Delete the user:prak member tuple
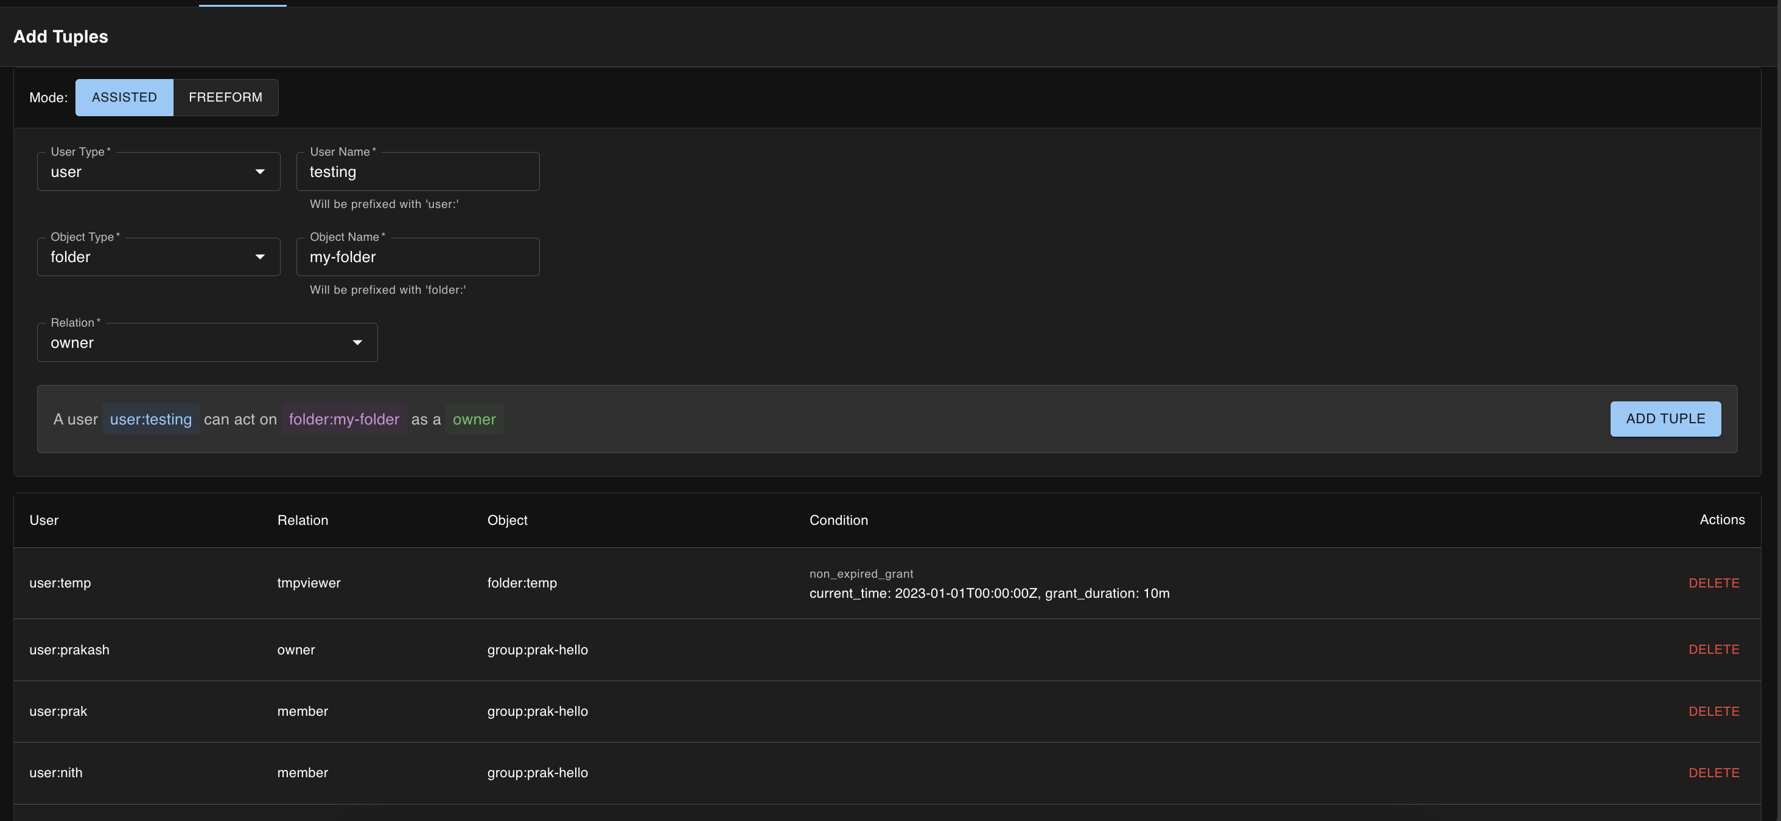This screenshot has width=1781, height=821. coord(1713,711)
